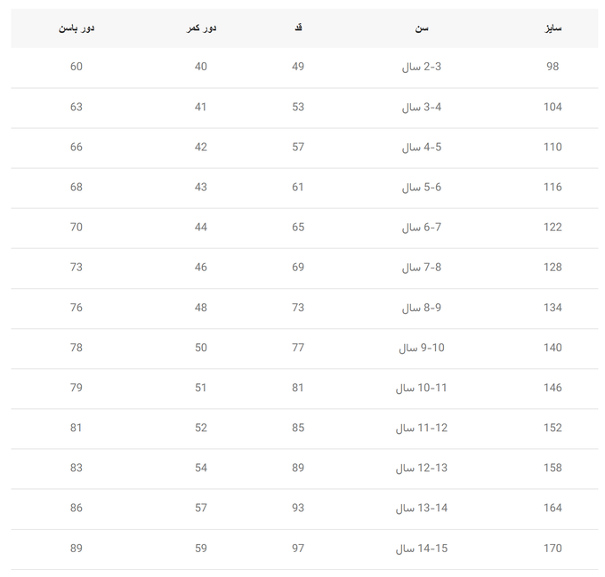
Task: Click the سایز column header
Action: tap(553, 28)
